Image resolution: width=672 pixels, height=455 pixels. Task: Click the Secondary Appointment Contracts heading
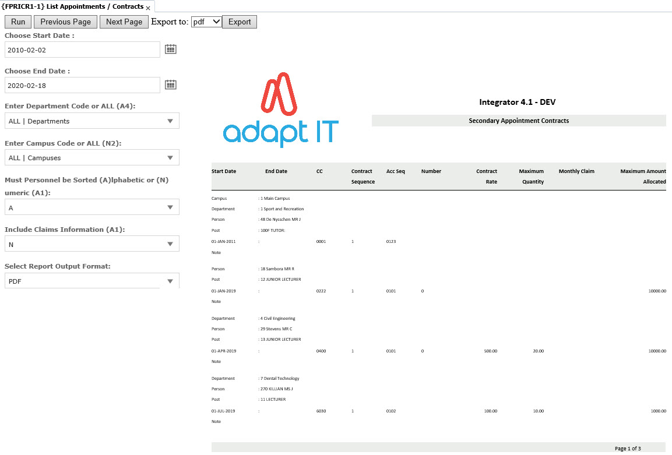518,121
